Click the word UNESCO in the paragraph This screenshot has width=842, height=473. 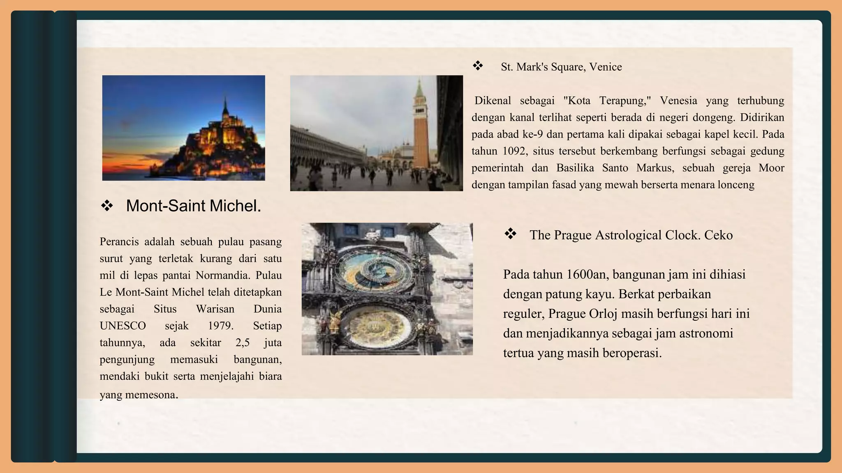(x=123, y=326)
